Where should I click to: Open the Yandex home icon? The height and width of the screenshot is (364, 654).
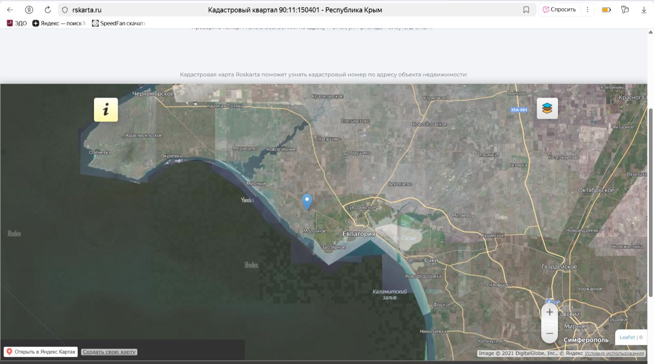click(29, 10)
